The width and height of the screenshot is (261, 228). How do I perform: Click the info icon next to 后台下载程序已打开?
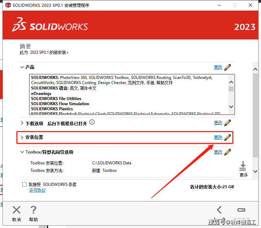pos(92,122)
